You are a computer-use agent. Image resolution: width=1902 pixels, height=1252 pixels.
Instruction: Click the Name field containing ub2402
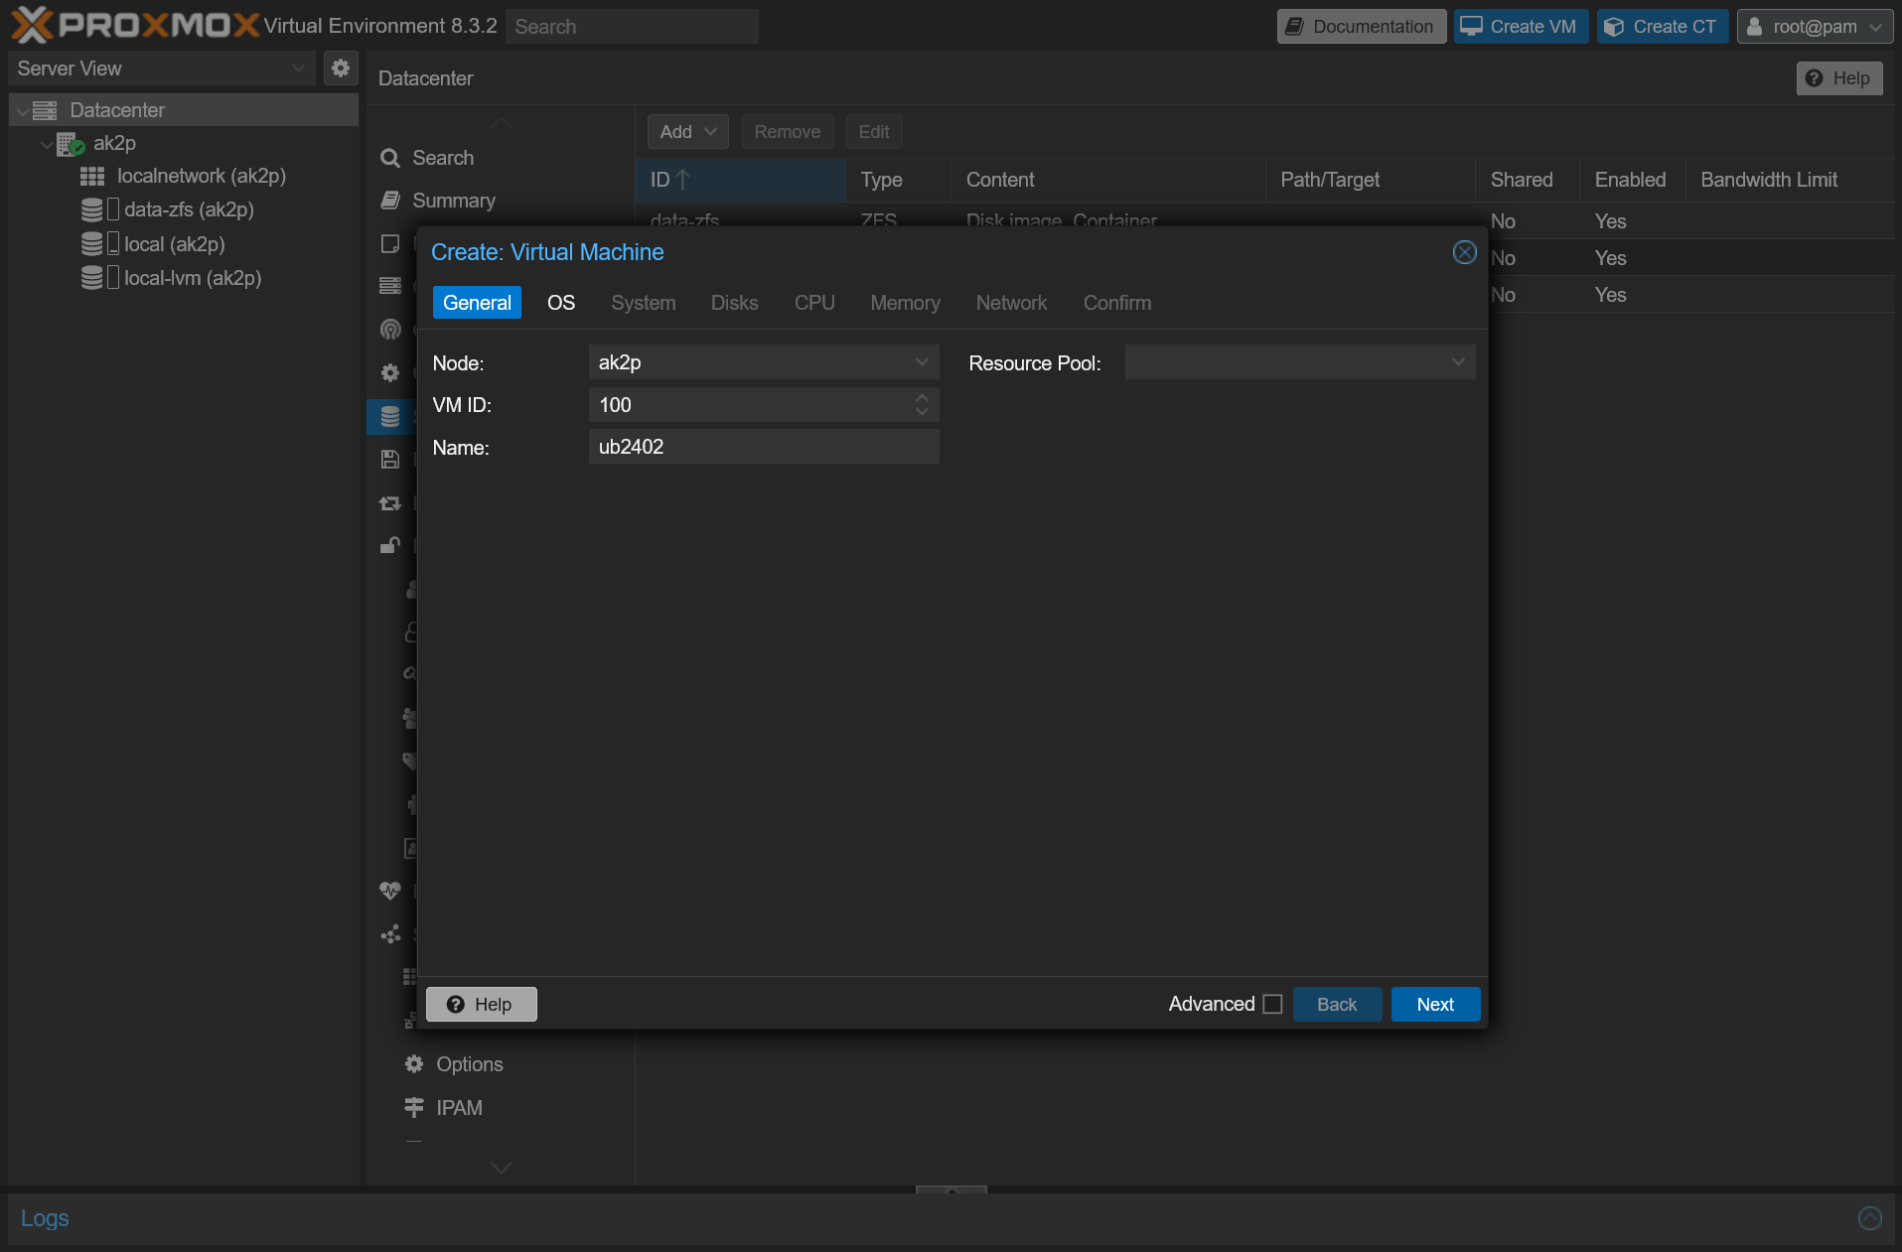(x=763, y=446)
